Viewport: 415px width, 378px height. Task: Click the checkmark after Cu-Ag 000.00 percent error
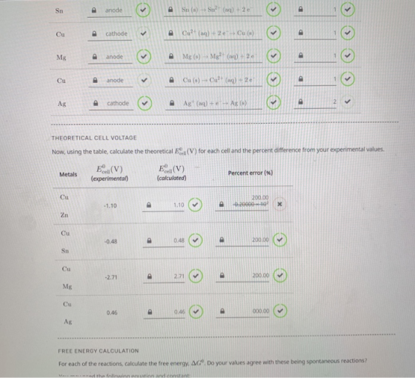click(280, 311)
